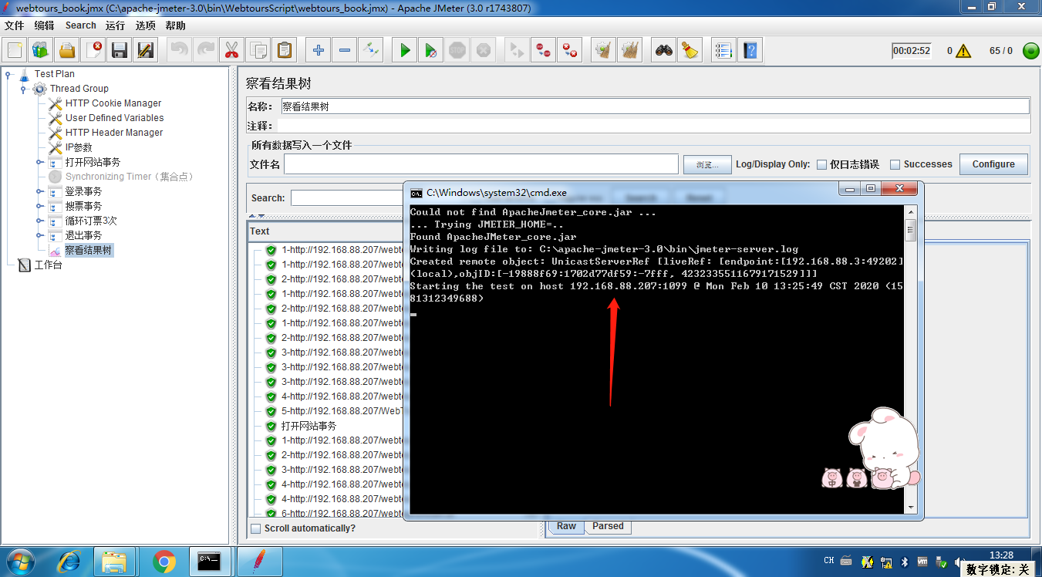The width and height of the screenshot is (1042, 577).
Task: Paste with the clipboard toolbar icon
Action: pos(285,51)
